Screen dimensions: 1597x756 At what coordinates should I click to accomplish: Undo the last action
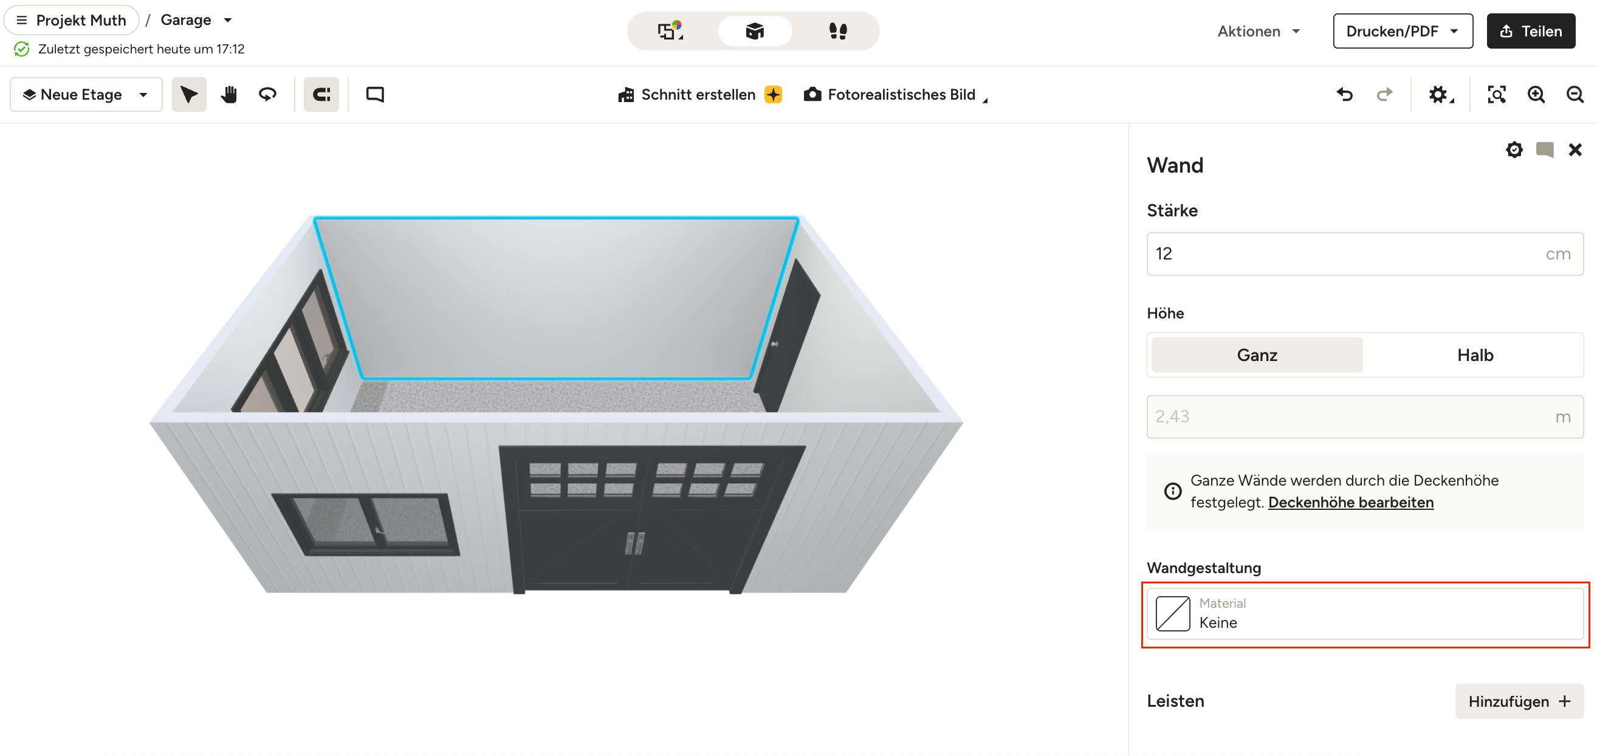1345,94
